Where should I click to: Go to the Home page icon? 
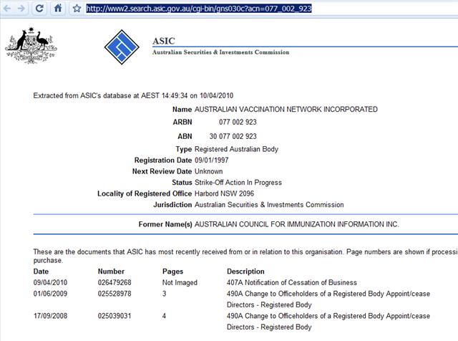57,9
